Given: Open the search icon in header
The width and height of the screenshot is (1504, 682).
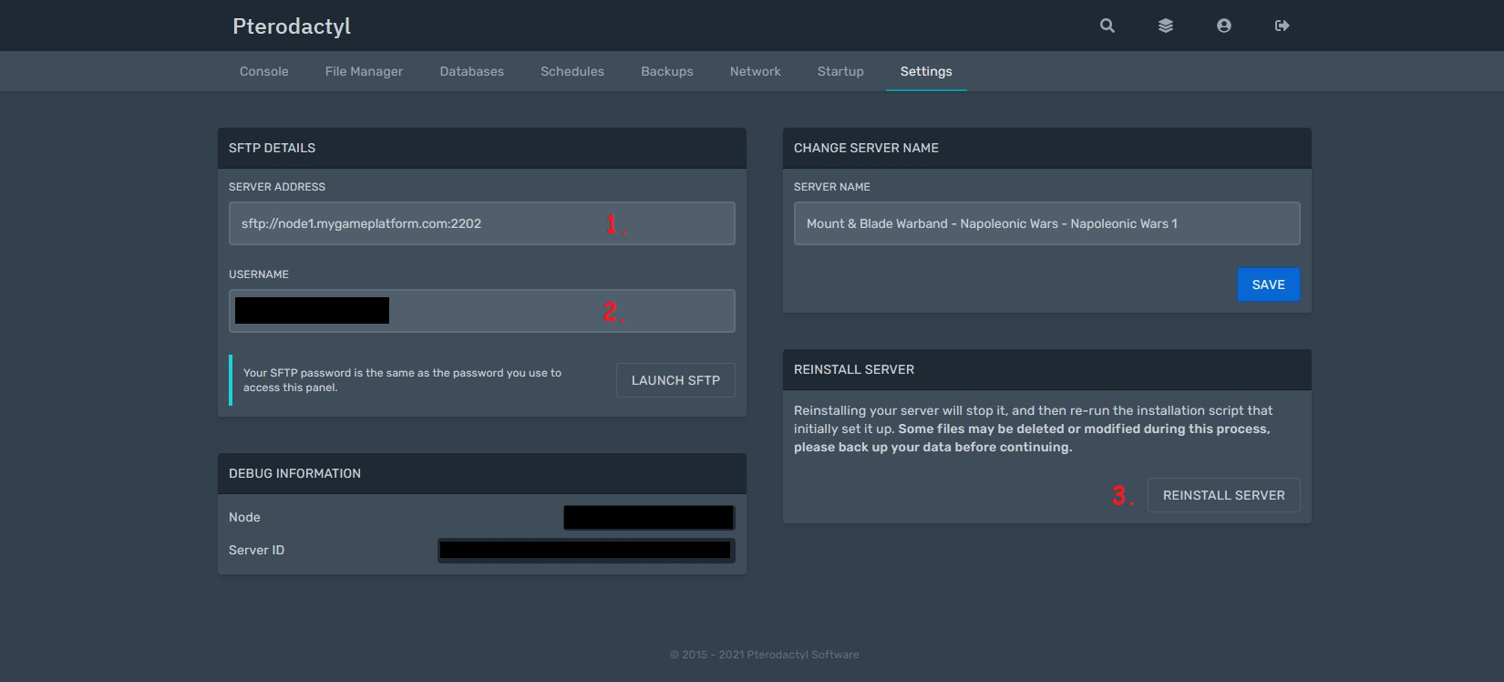Looking at the screenshot, I should [1107, 26].
